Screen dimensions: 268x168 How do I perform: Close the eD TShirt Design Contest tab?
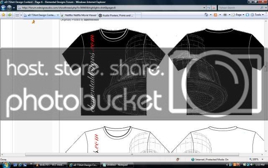(x=58, y=15)
